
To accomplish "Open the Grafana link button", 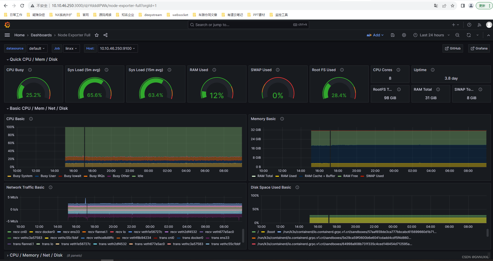I will click(479, 48).
